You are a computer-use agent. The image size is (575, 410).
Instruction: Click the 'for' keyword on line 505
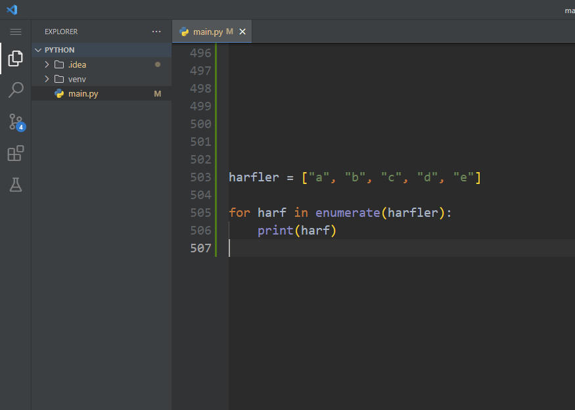(x=239, y=213)
